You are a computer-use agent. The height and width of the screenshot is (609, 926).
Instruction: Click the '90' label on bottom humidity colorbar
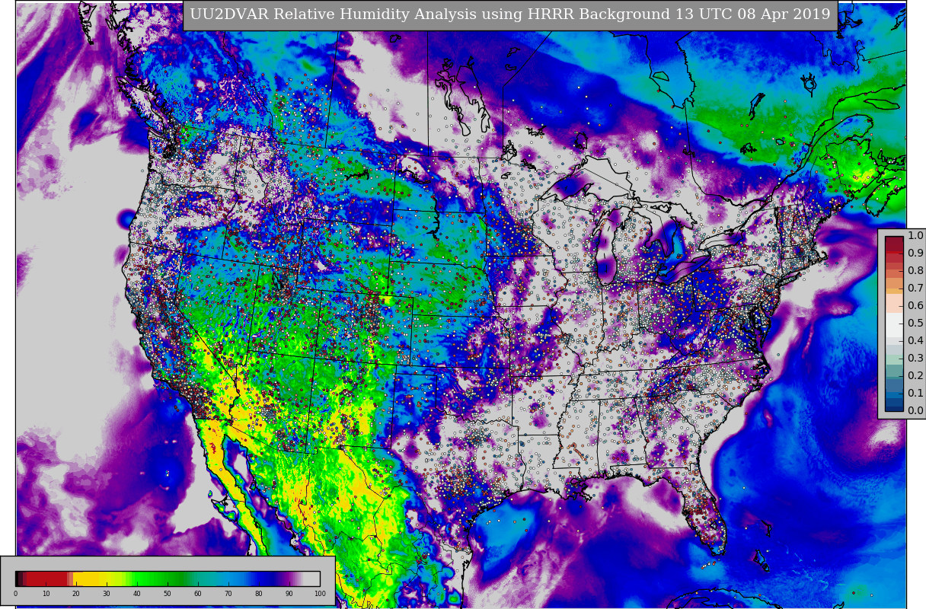(289, 594)
